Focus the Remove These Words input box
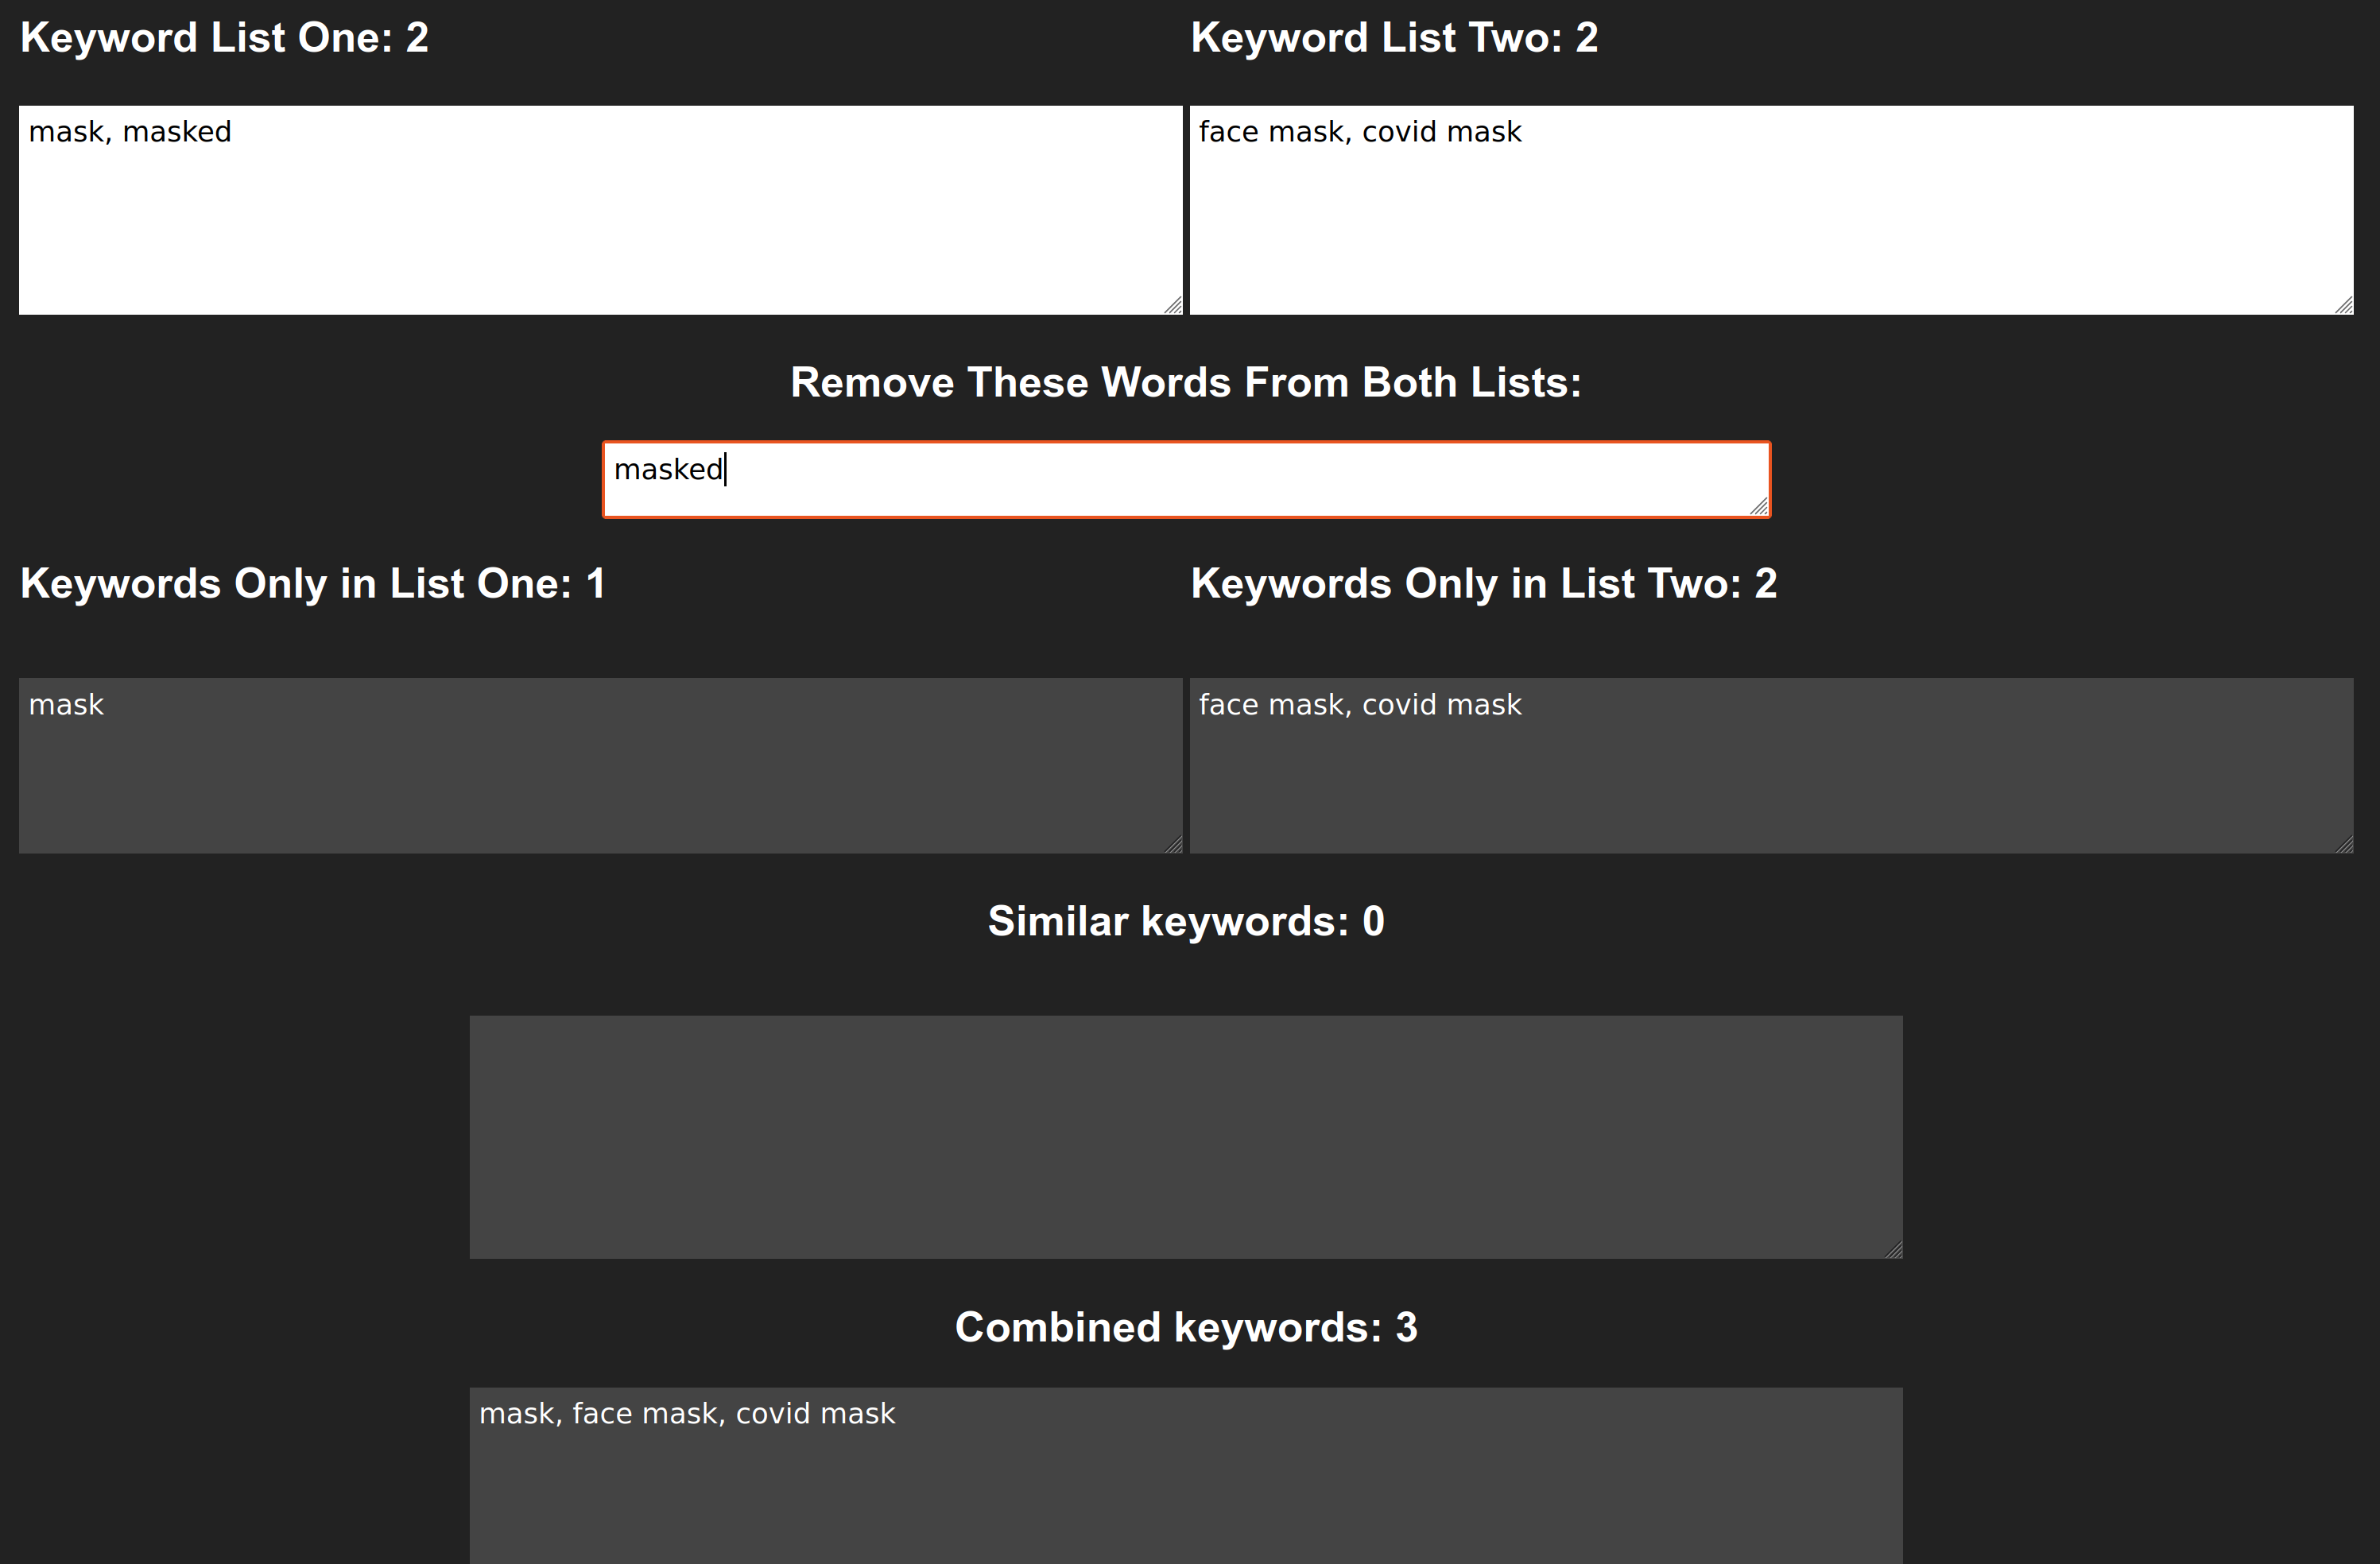The height and width of the screenshot is (1564, 2380). [1185, 479]
